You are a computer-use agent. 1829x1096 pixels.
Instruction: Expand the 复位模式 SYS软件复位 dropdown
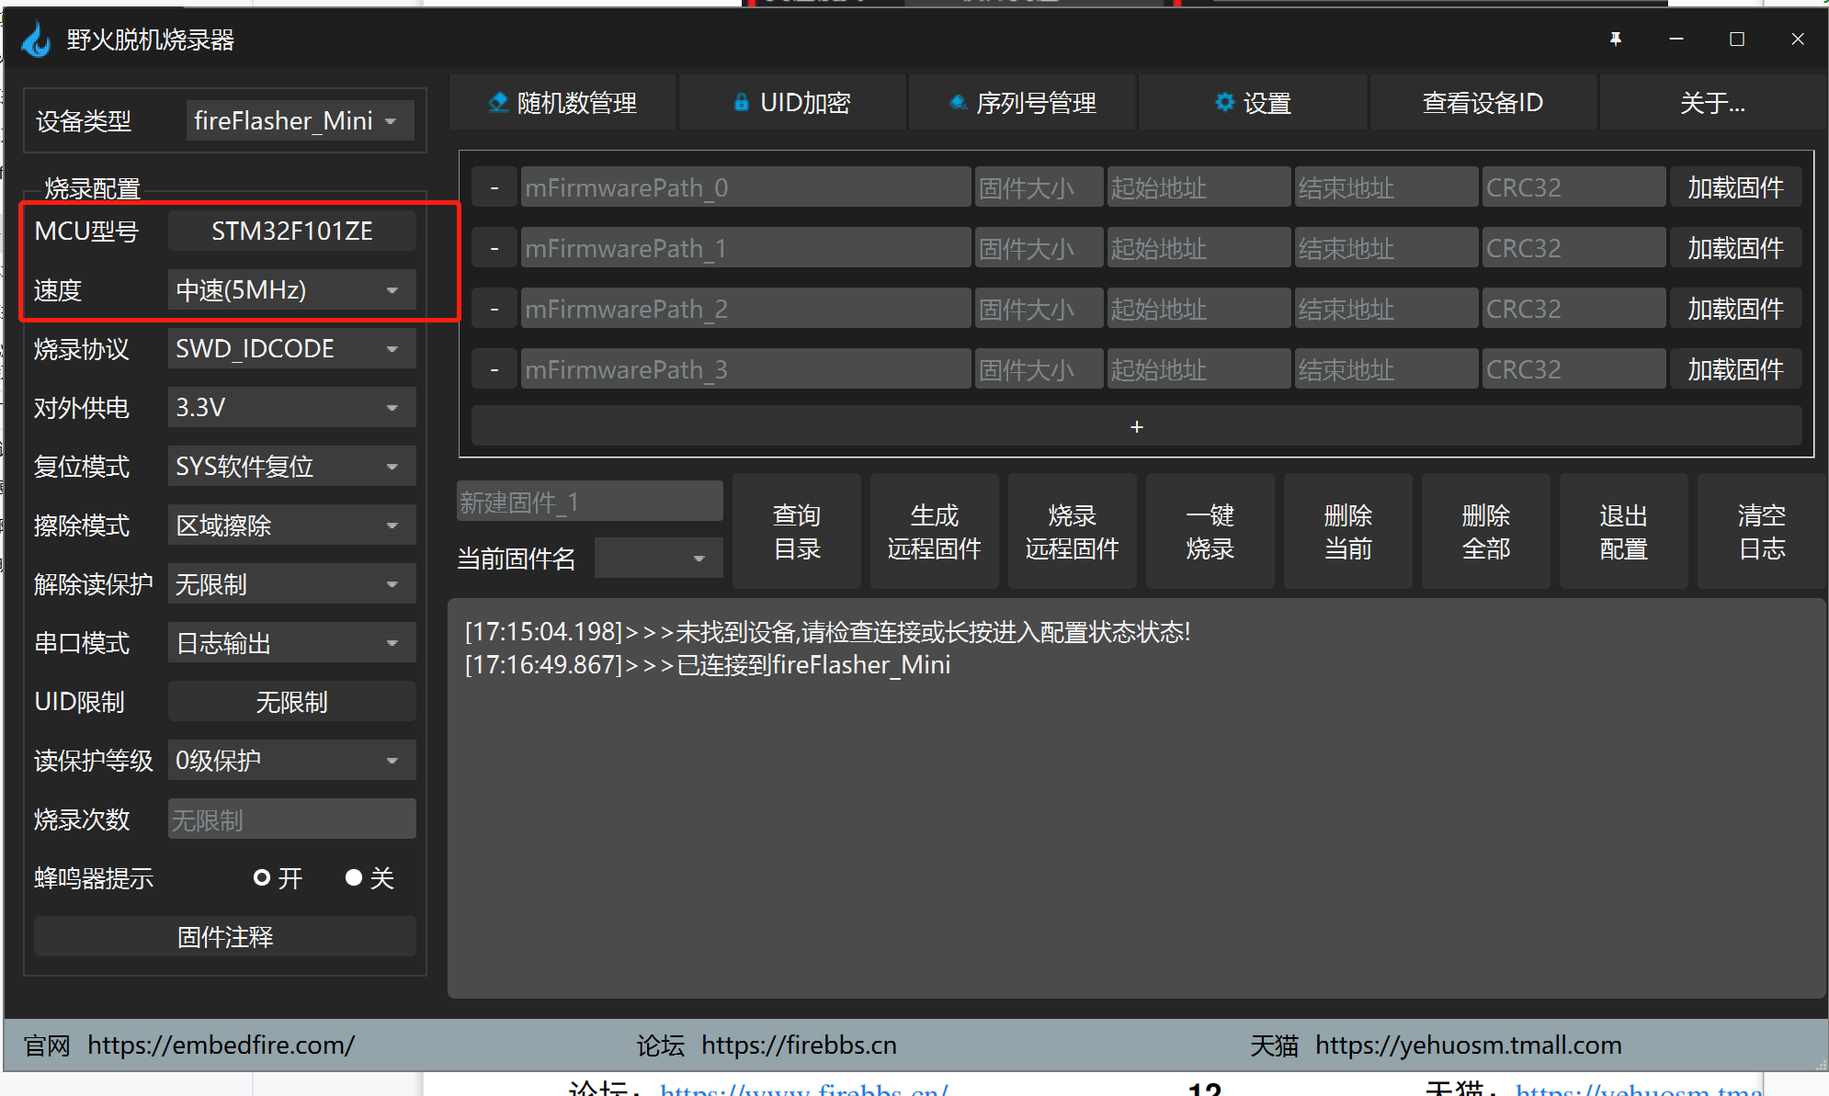point(291,466)
